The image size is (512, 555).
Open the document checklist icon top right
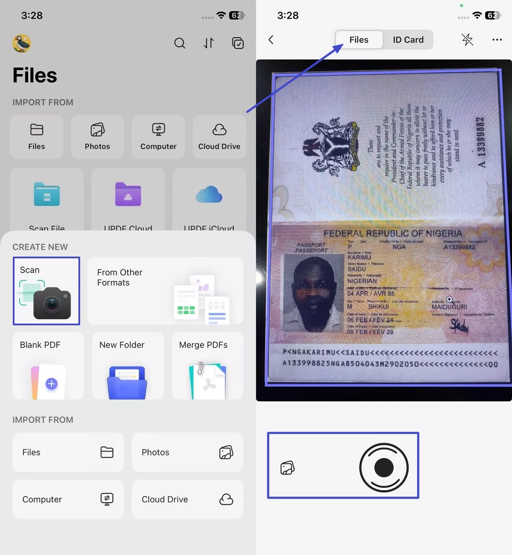(x=237, y=43)
